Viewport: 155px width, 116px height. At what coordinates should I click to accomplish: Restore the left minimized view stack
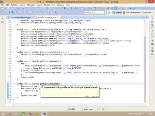tap(2, 19)
